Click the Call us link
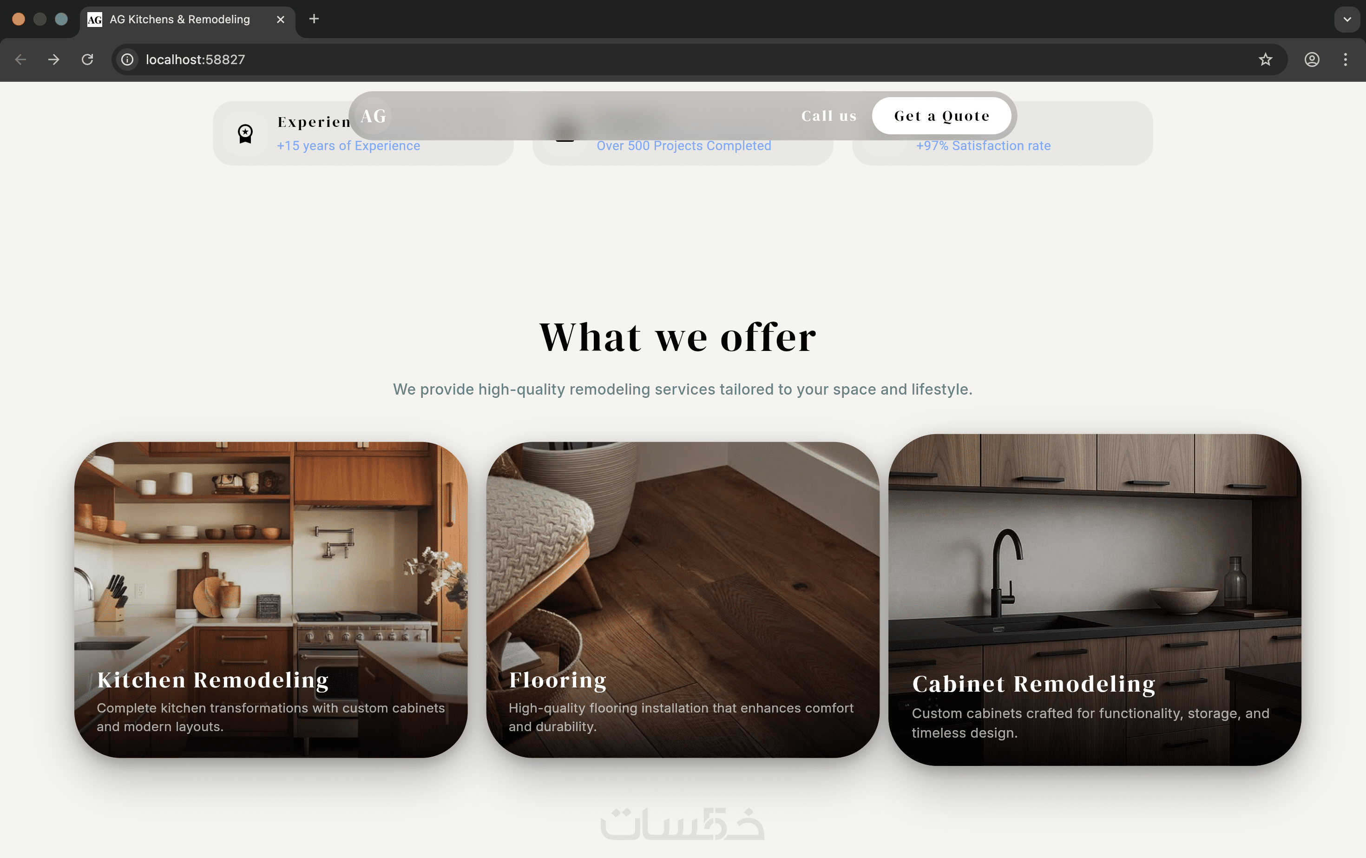 [829, 116]
